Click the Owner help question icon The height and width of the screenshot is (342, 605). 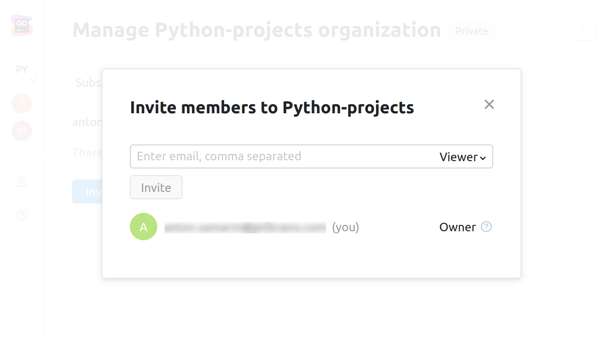tap(486, 227)
